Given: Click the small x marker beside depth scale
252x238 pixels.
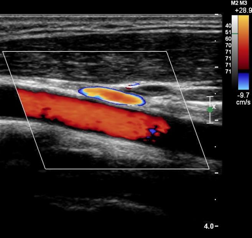Looking at the screenshot, I should [x=214, y=106].
